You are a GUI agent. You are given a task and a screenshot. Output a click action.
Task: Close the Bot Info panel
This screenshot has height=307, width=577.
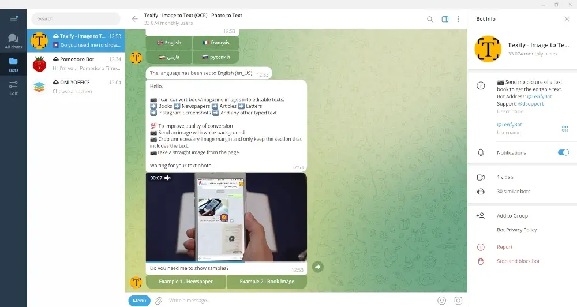pos(567,19)
